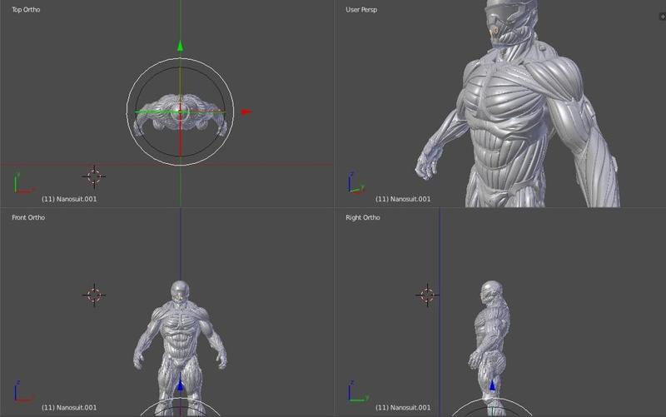The image size is (666, 417).
Task: Click the "Right Ortho" view label
Action: pos(363,217)
